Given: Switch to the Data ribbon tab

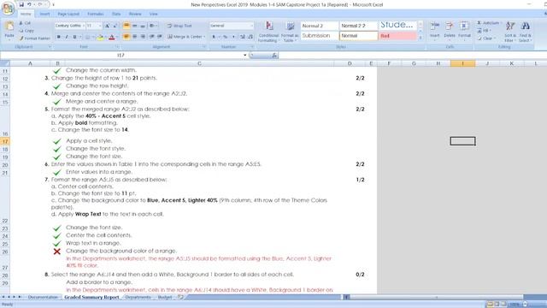Looking at the screenshot, I should coord(116,14).
